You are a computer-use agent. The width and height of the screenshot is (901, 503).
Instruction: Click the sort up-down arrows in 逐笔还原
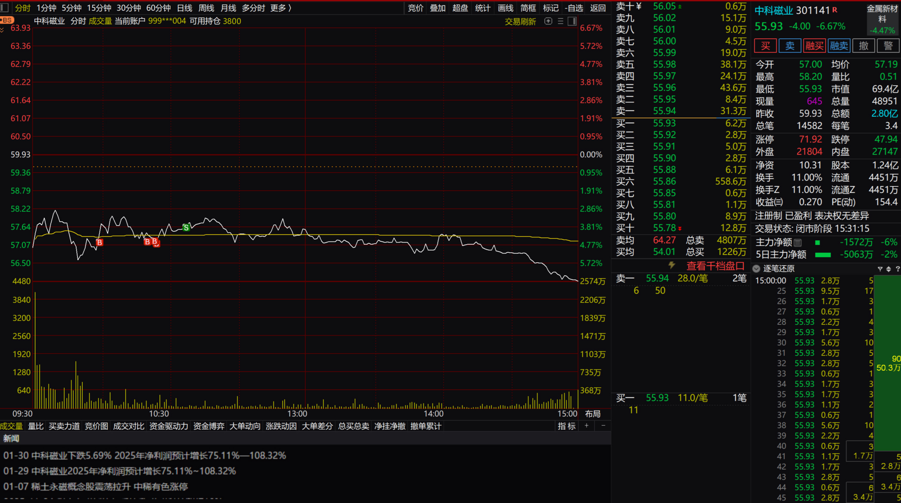(x=889, y=269)
